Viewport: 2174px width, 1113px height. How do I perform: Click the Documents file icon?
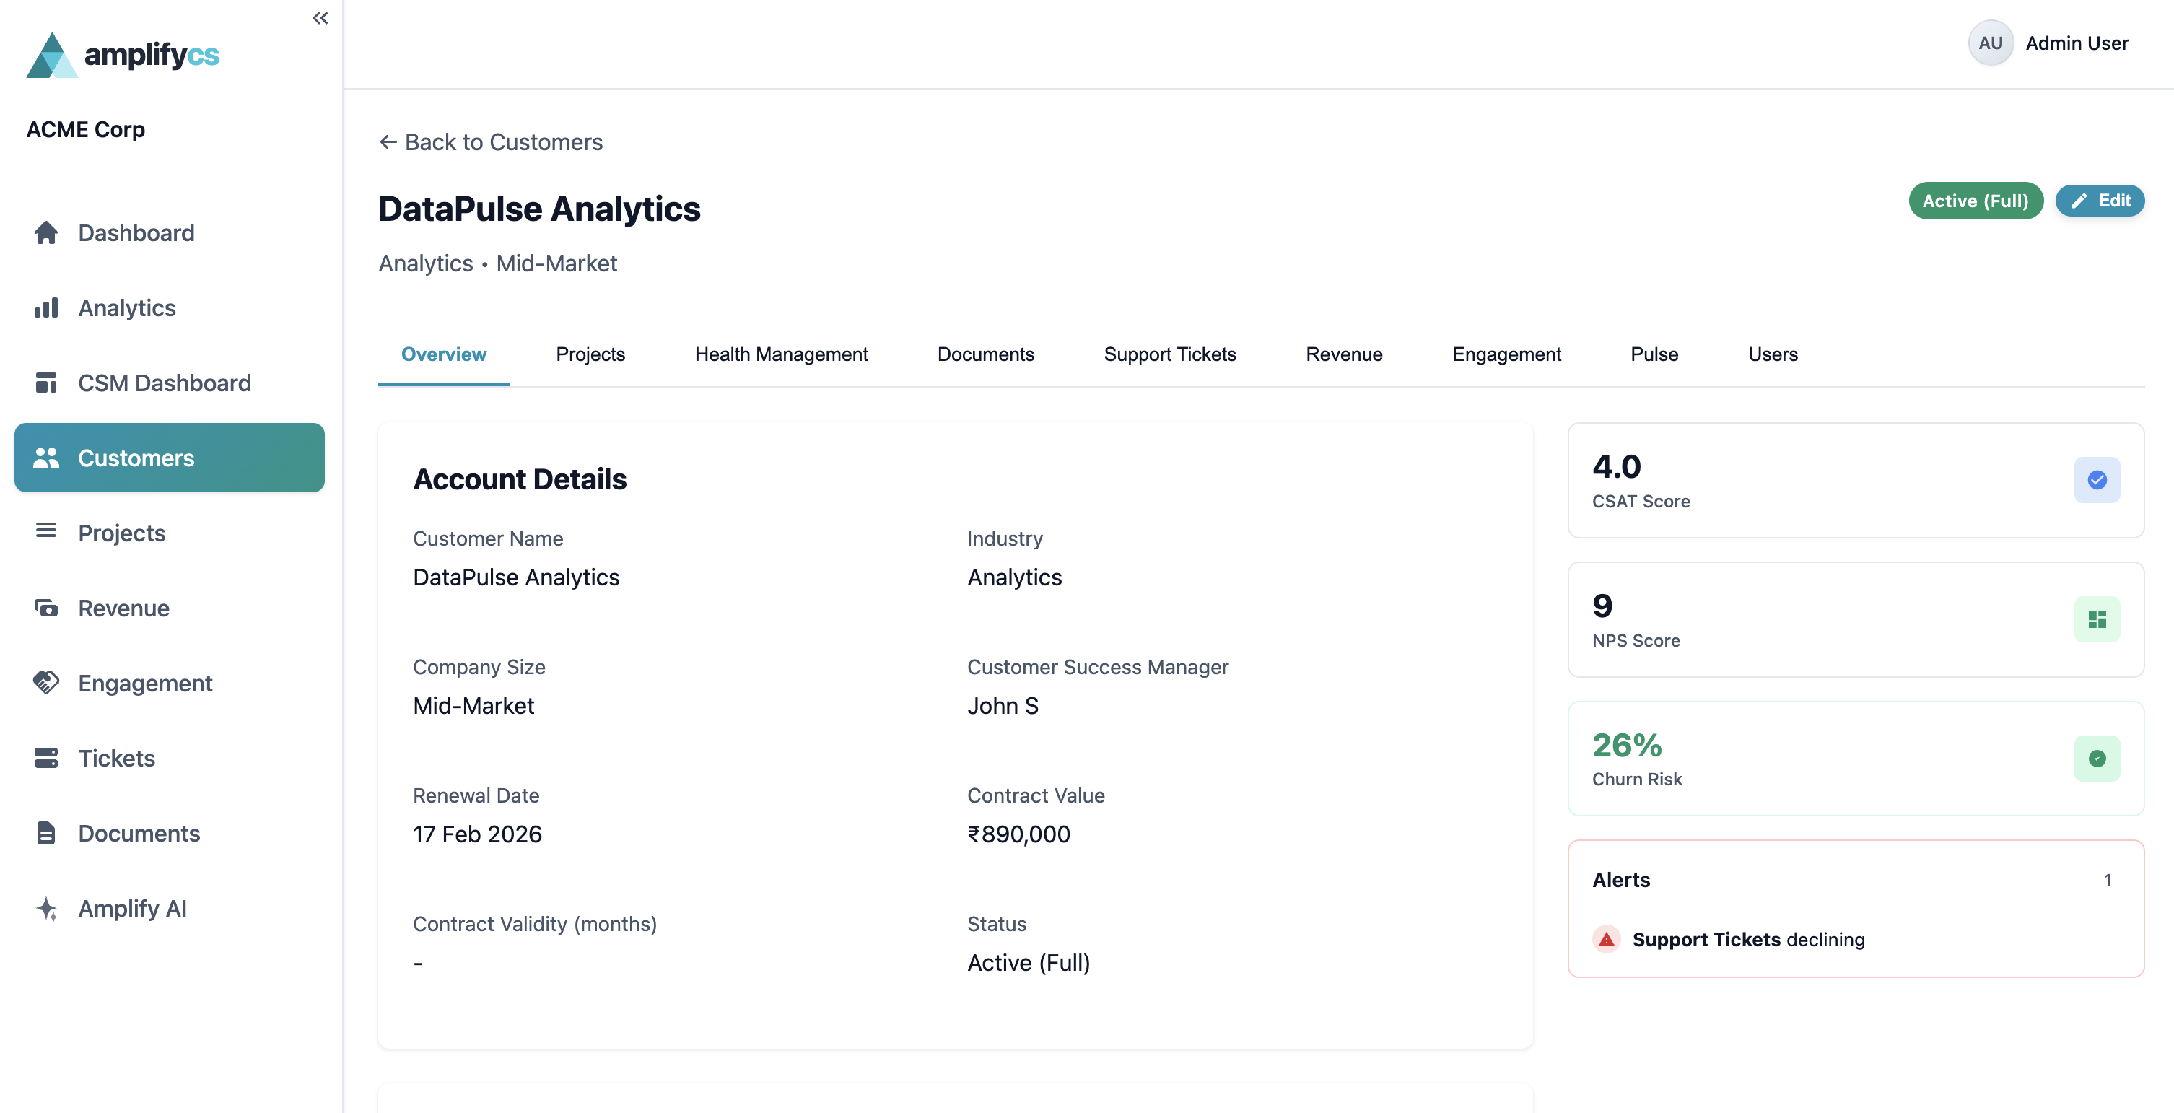click(45, 833)
